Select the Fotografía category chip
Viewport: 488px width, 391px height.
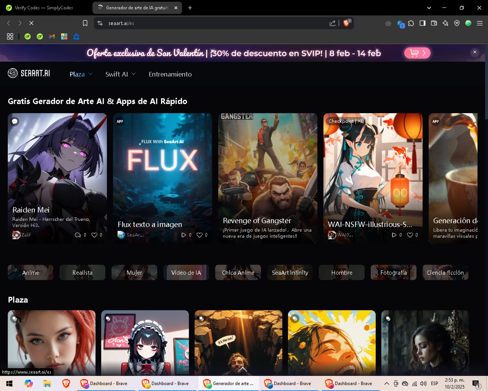(x=394, y=272)
